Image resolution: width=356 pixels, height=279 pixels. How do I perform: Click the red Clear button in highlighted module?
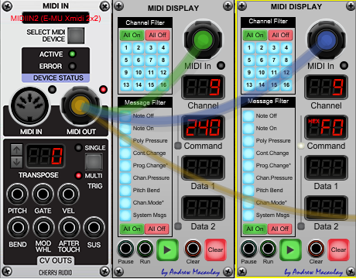(x=338, y=250)
